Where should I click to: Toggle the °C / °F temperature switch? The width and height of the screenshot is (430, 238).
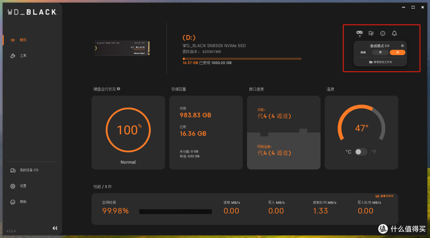tap(361, 152)
